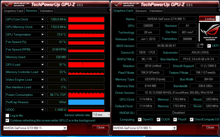220x137 pixels.
Task: Switch to Graphics Card tab in left window
Action: (x=13, y=11)
